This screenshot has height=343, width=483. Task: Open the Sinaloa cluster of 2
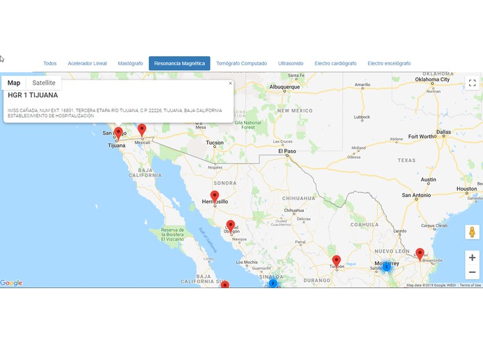click(272, 283)
